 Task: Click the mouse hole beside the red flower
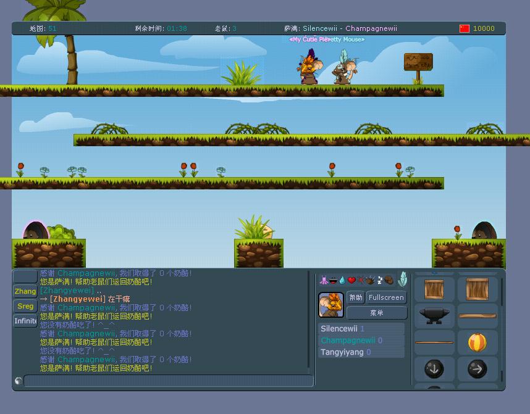[484, 231]
